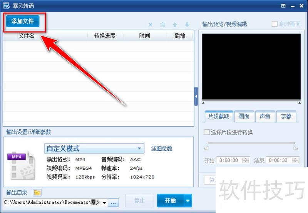Click the 开始 convert button
308x213 pixels.
[x=171, y=200]
